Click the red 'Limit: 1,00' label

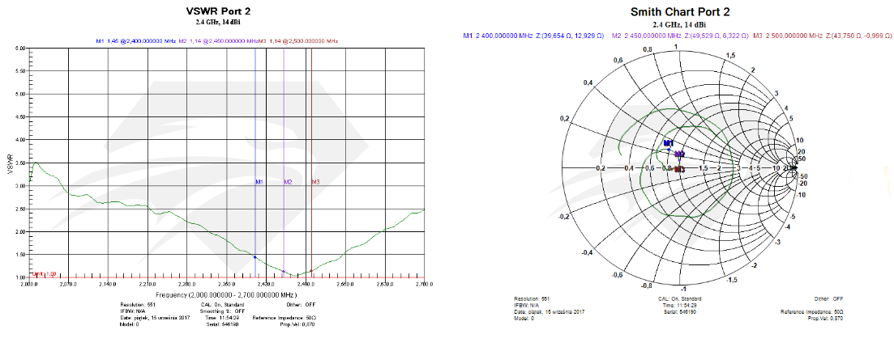tap(44, 274)
